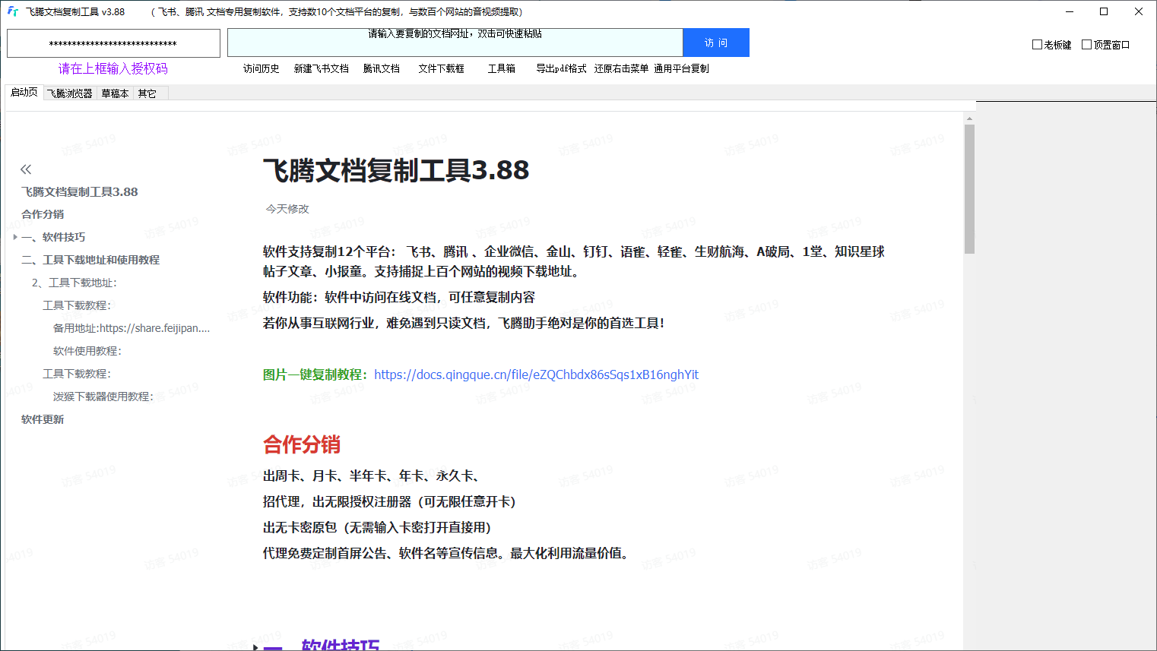Open the 工具箱 toolbar item
Viewport: 1157px width, 651px height.
[x=501, y=68]
